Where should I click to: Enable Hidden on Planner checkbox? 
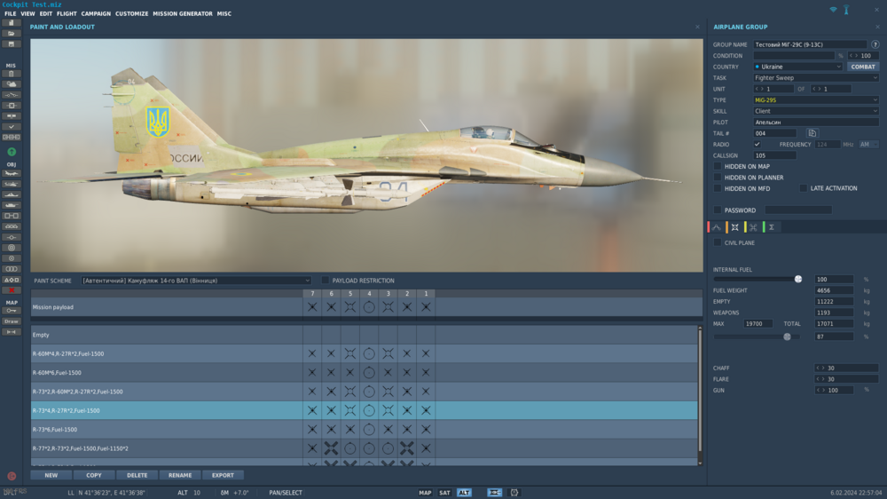pyautogui.click(x=718, y=178)
